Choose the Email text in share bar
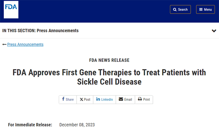Image resolution: width=219 pixels, height=128 pixels. pyautogui.click(x=128, y=99)
